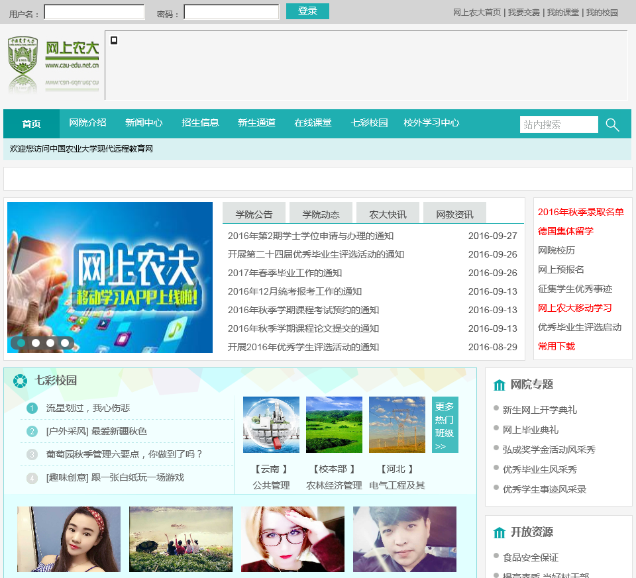Click number 2 badge beside 最爱新疆秋色
The width and height of the screenshot is (636, 578).
coord(32,432)
